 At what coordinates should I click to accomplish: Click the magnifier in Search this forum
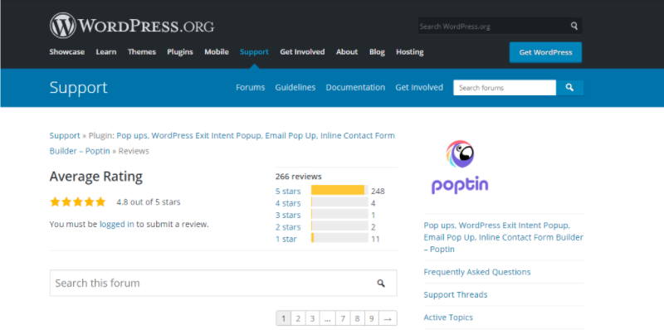pos(381,283)
